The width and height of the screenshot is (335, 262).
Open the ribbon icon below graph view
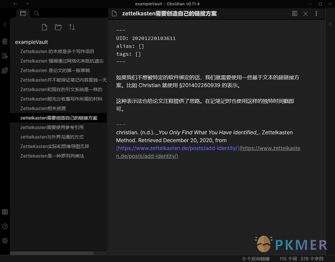[5, 70]
